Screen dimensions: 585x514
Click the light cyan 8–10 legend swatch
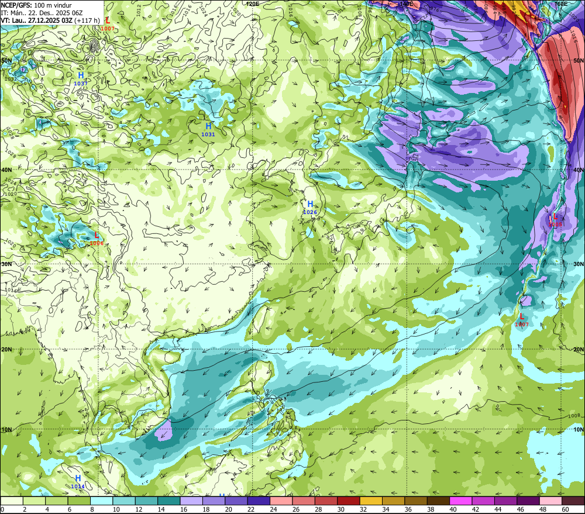102,501
